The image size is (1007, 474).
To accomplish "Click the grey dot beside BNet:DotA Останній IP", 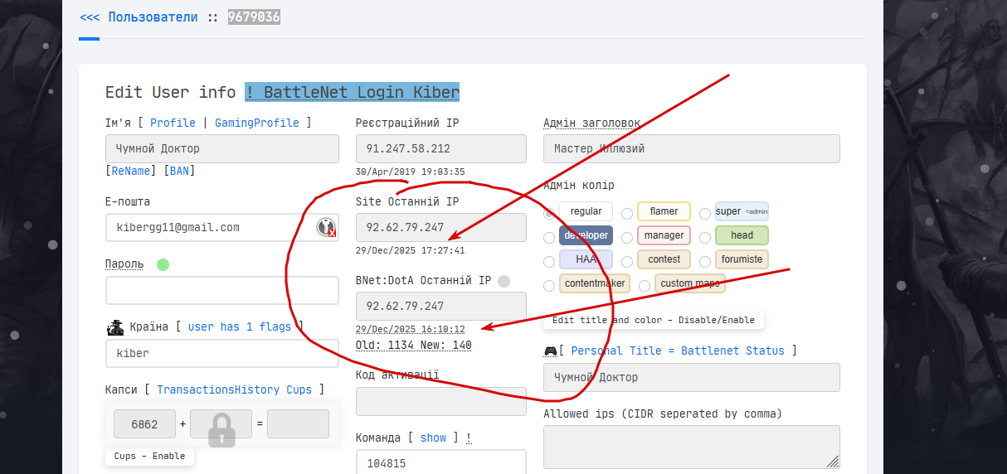I will (503, 281).
